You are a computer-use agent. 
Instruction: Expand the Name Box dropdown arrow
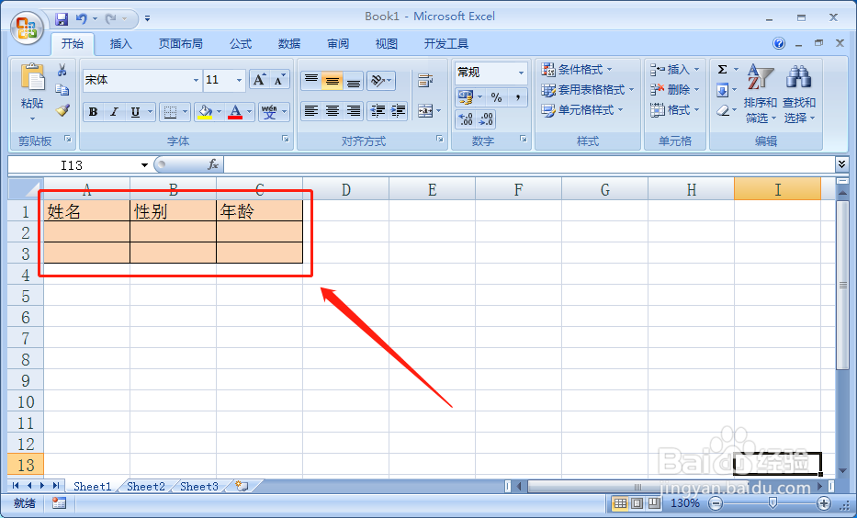144,165
